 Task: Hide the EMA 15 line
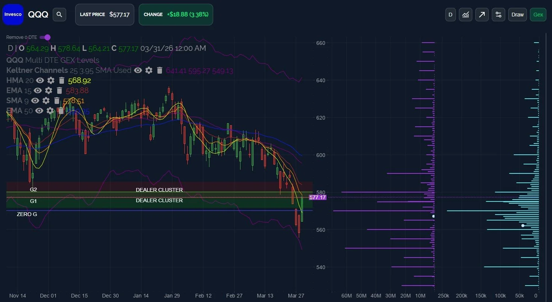[38, 90]
